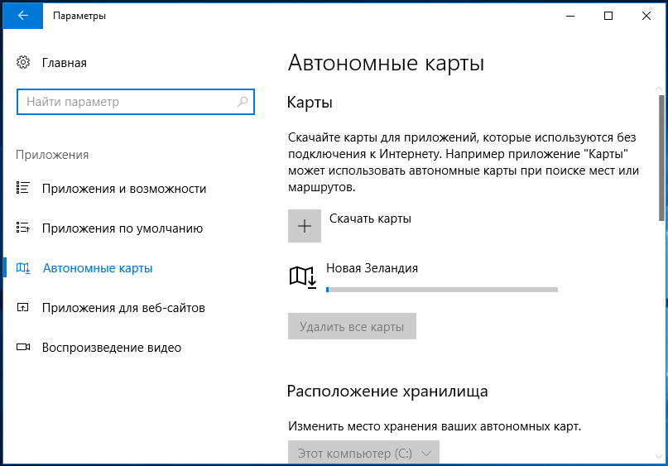Click the vertical scrollbar thumb
The image size is (668, 466).
click(661, 157)
